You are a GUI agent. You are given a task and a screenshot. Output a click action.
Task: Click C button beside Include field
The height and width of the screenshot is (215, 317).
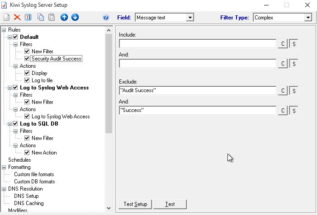click(x=283, y=44)
